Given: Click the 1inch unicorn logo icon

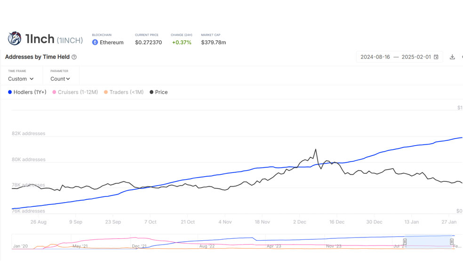Looking at the screenshot, I should [15, 39].
